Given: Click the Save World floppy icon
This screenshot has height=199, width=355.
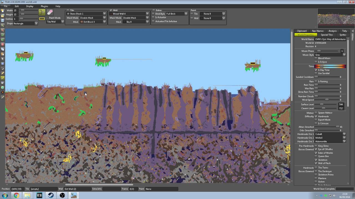Looking at the screenshot, I should [2, 20].
